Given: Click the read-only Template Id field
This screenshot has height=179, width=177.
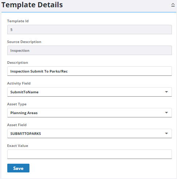Looking at the screenshot, I should coord(89,30).
